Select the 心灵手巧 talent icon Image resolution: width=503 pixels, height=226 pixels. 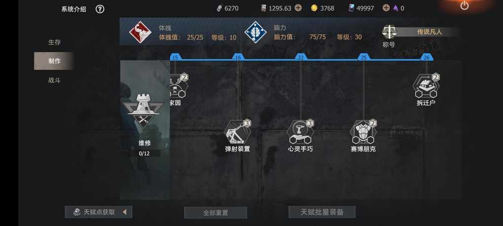point(300,132)
